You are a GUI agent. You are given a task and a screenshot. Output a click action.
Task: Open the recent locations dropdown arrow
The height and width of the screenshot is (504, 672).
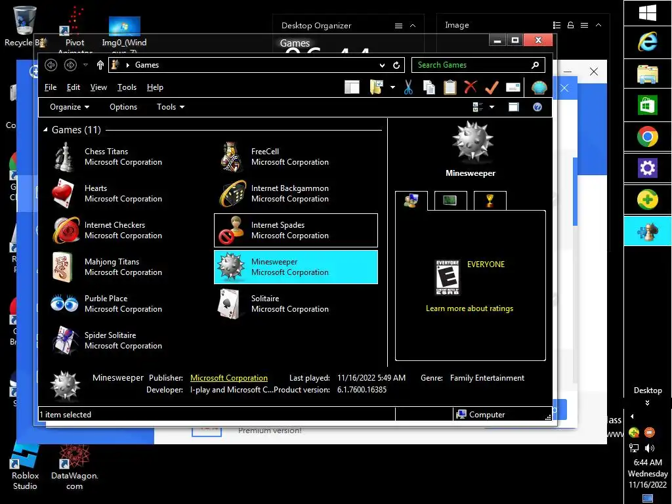pos(86,65)
